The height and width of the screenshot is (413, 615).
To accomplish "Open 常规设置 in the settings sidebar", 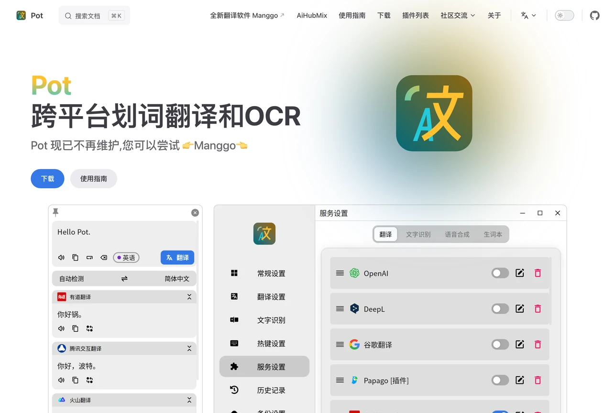I will 264,273.
